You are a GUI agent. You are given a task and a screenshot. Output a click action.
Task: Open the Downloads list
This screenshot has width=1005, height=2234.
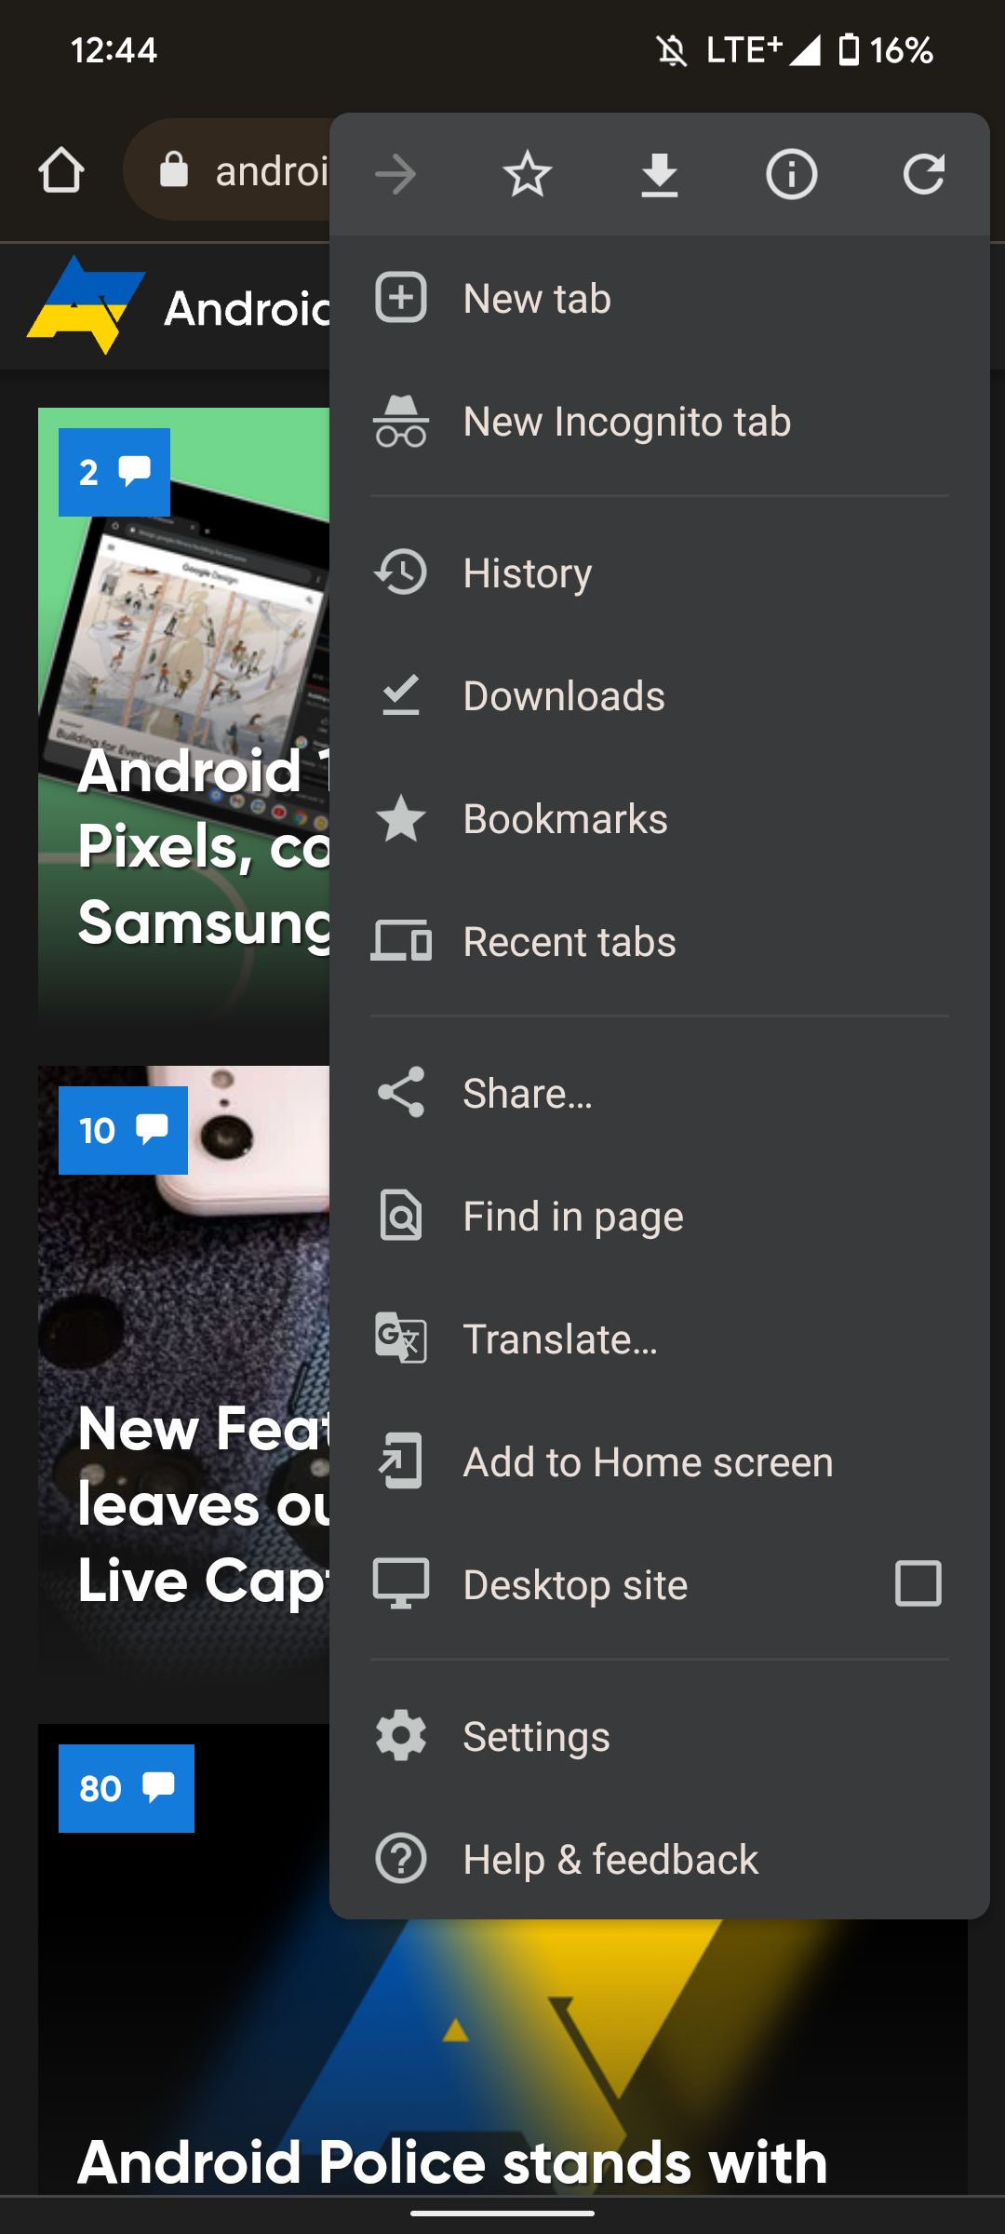coord(660,696)
